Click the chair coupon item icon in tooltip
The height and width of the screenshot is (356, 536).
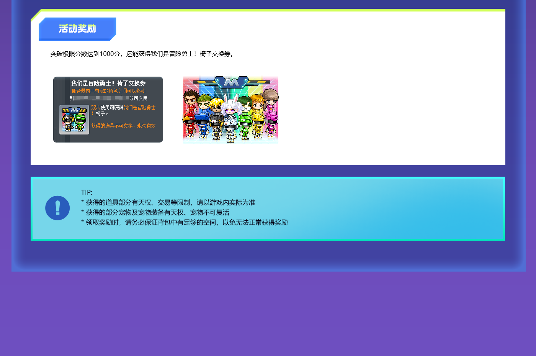pos(74,120)
